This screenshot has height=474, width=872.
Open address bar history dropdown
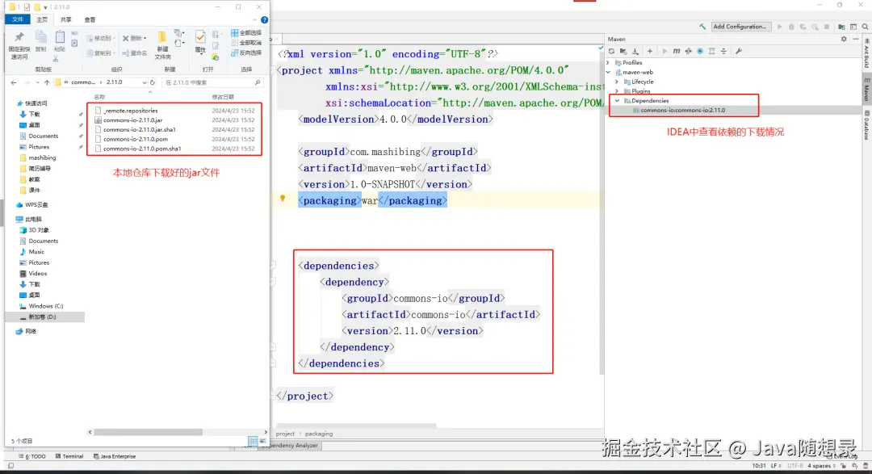click(x=145, y=82)
